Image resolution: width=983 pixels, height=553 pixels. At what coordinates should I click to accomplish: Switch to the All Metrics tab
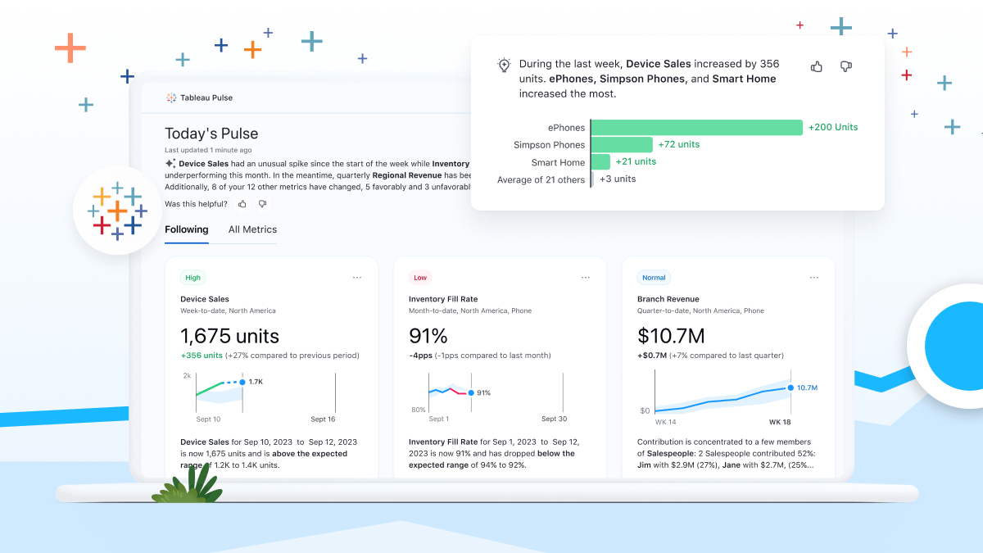click(x=251, y=229)
